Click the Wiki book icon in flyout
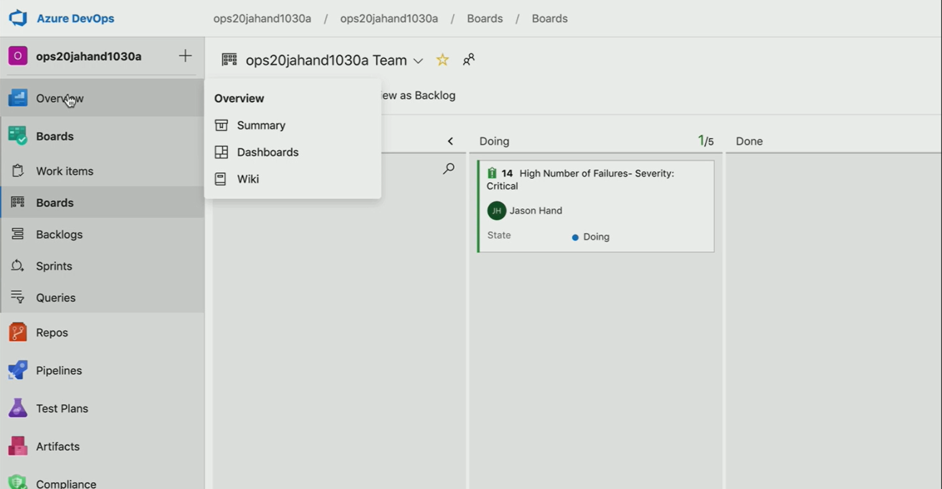 coord(220,179)
